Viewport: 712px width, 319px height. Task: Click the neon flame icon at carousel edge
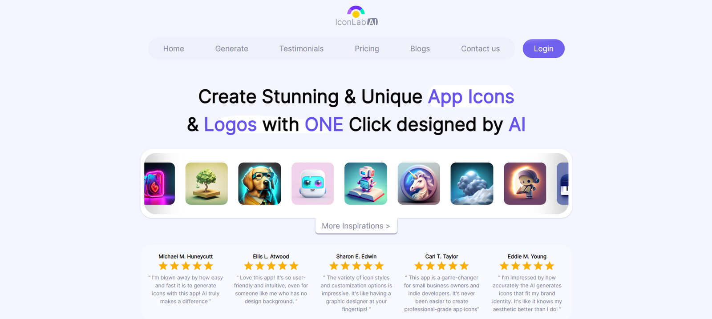click(x=160, y=183)
